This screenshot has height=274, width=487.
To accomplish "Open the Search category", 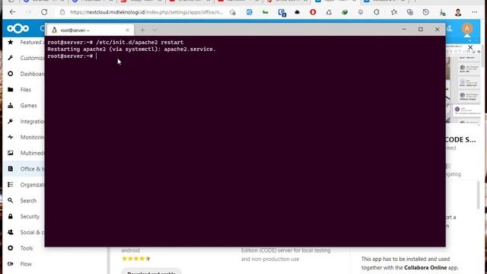I will click(24, 201).
